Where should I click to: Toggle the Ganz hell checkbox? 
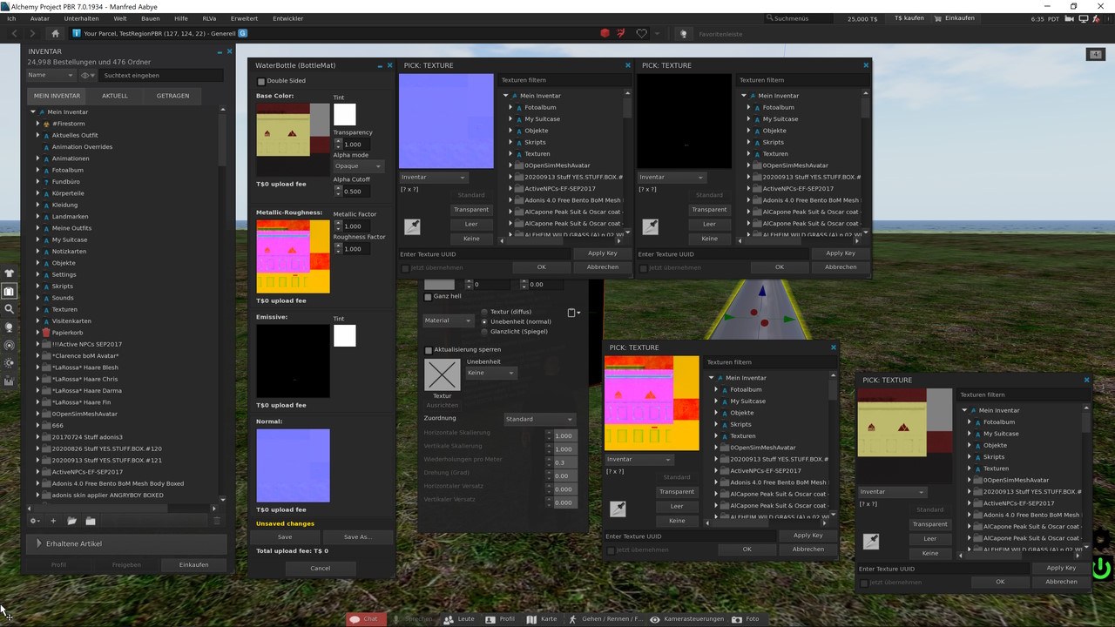[x=428, y=297]
